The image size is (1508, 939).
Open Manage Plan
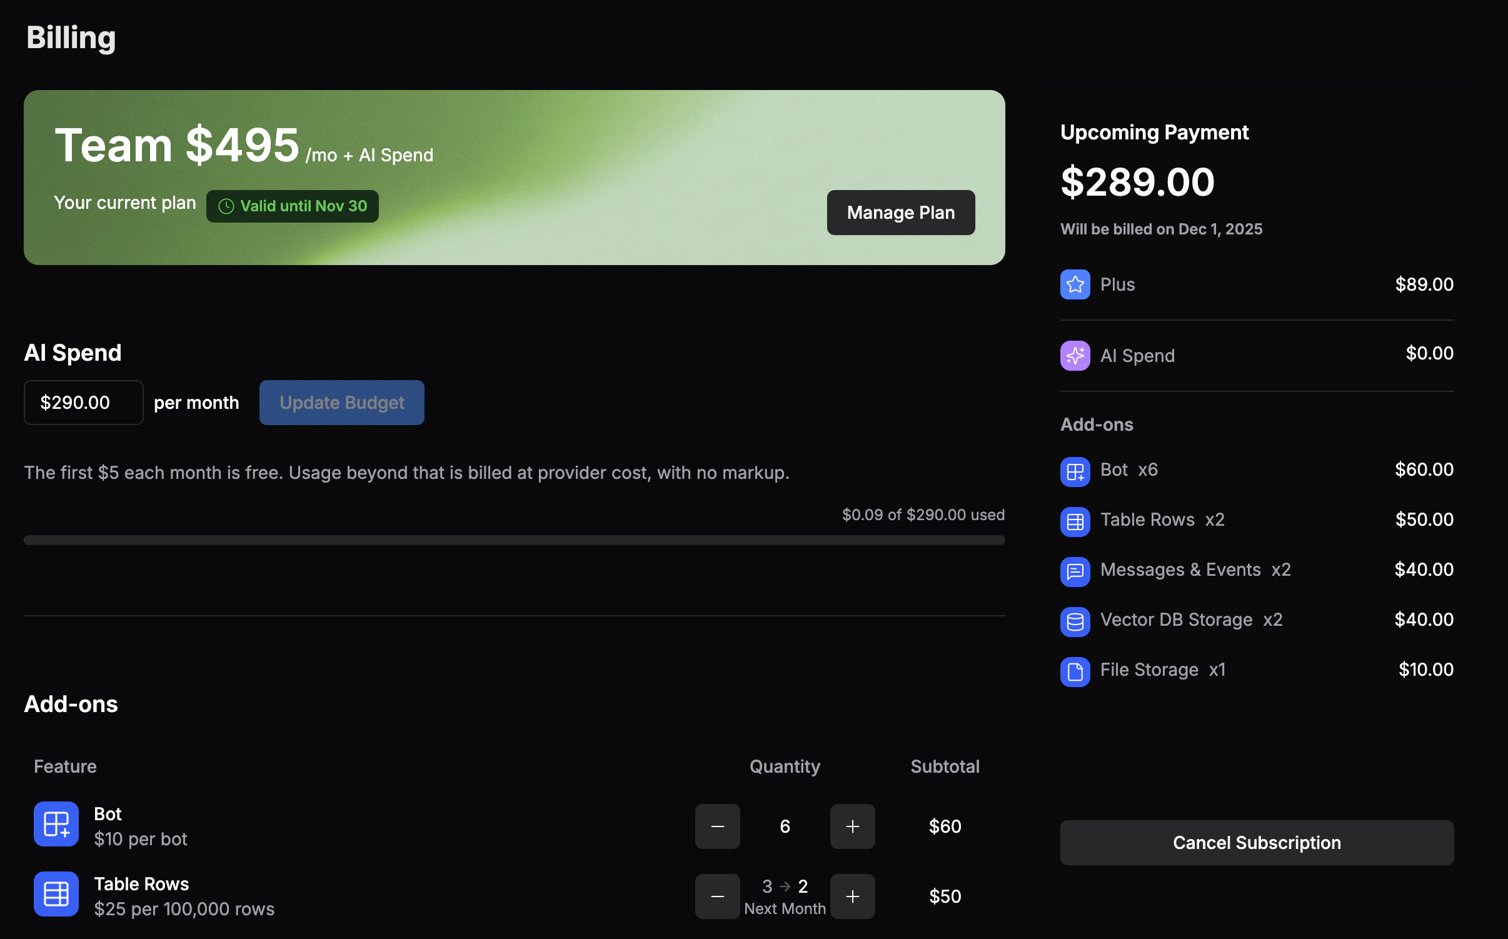click(900, 212)
